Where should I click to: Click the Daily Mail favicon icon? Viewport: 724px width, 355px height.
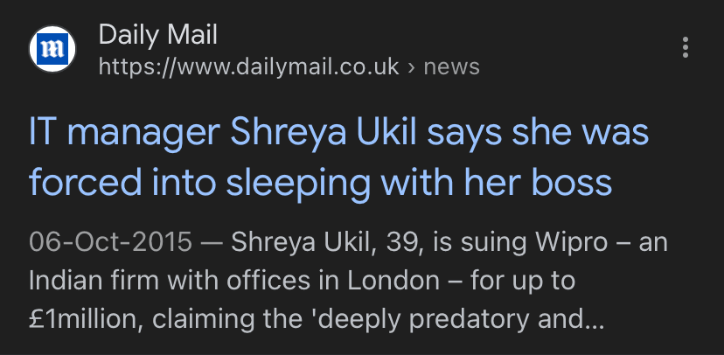[54, 50]
